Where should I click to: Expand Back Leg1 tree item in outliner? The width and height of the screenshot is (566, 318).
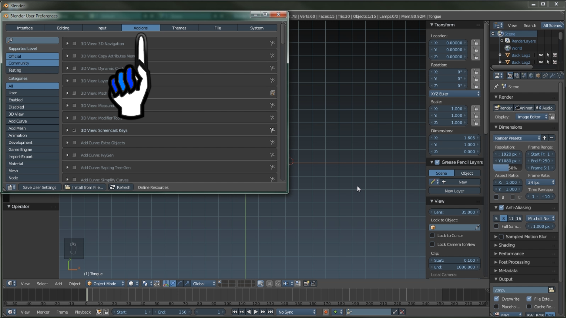[500, 55]
